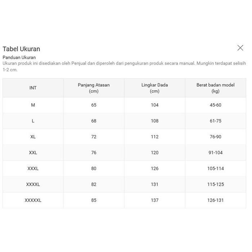
Task: Click the M size row label
Action: [33, 105]
